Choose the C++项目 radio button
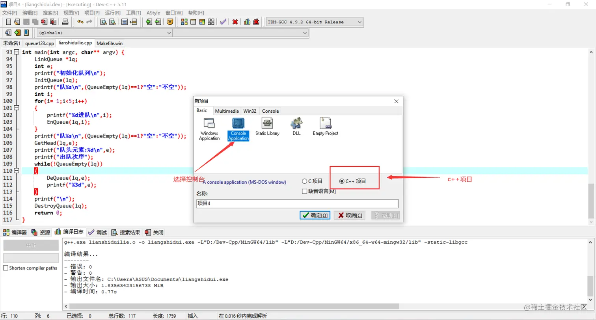This screenshot has height=320, width=596. point(342,181)
